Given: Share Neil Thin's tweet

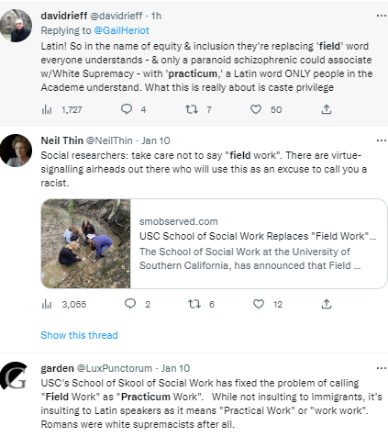Looking at the screenshot, I should coord(327,304).
